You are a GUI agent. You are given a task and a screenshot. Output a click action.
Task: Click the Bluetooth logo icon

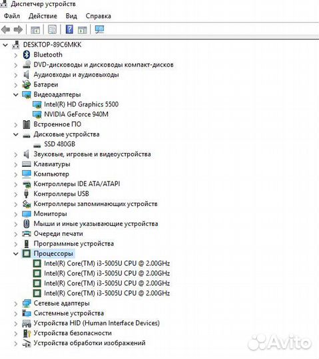(27, 55)
